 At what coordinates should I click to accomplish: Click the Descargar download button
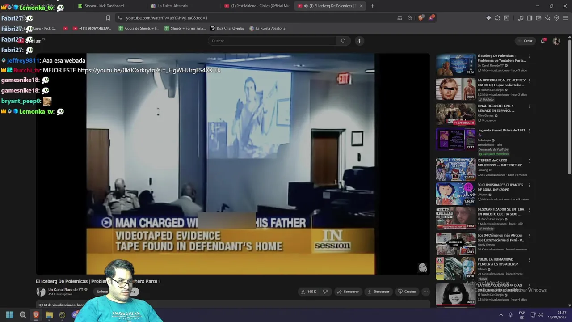(x=378, y=292)
